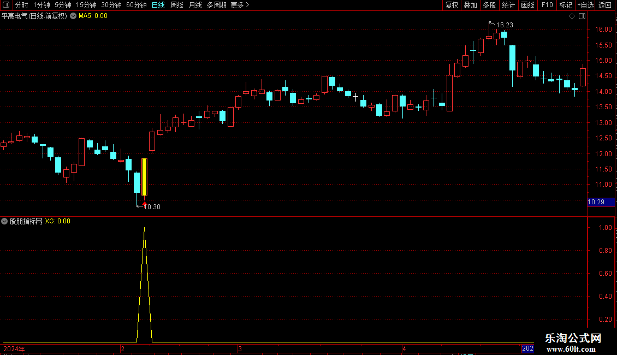Click month 3 marker on time axis
This screenshot has height=355, width=617.
pyautogui.click(x=240, y=348)
